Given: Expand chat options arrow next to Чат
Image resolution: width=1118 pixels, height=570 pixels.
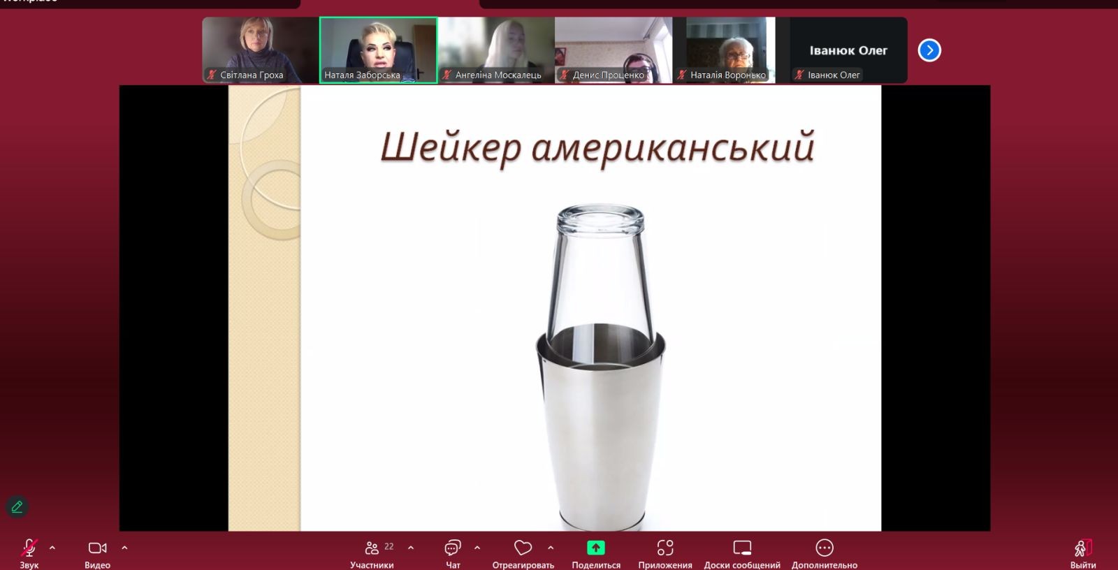Looking at the screenshot, I should [477, 548].
